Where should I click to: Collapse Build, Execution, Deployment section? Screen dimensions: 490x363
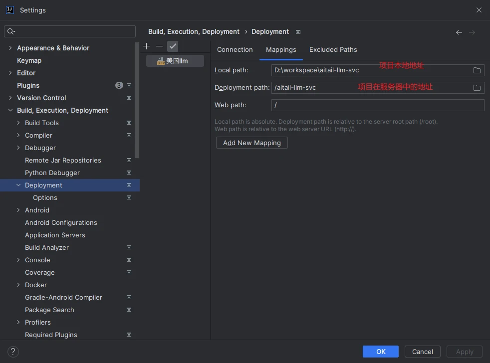point(10,110)
